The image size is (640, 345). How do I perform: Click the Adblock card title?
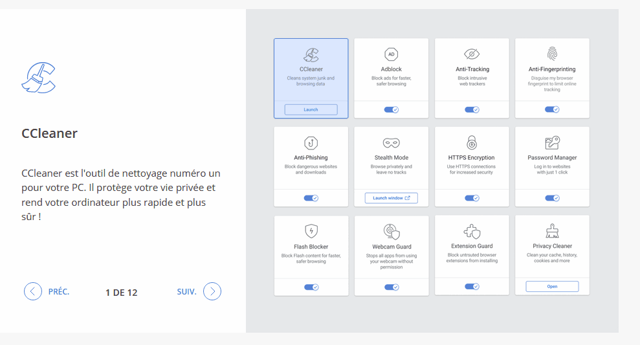click(391, 69)
